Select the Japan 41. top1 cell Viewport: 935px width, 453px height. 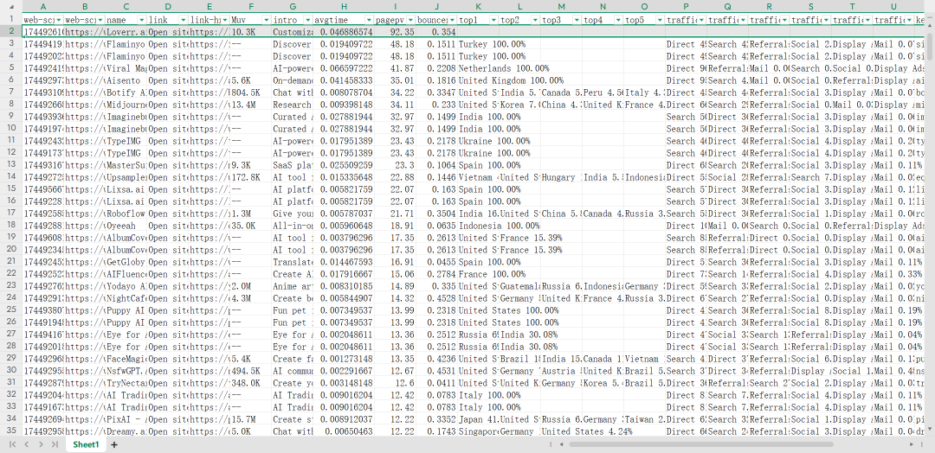pyautogui.click(x=478, y=419)
